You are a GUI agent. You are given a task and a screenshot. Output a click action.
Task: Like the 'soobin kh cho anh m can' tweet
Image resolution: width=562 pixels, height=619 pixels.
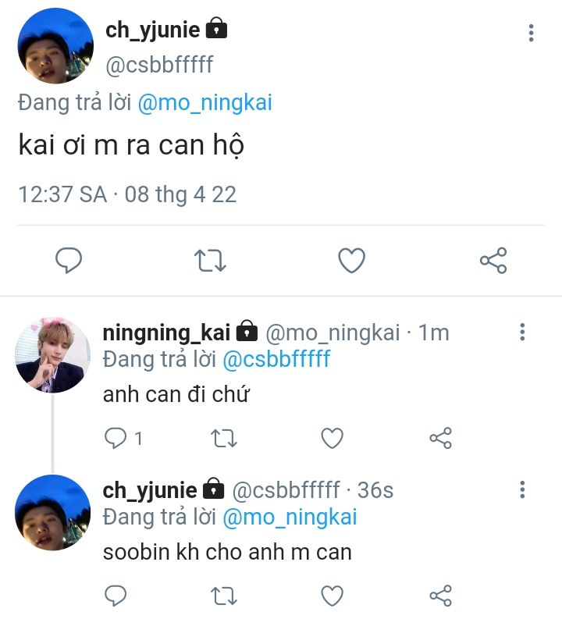pyautogui.click(x=333, y=596)
